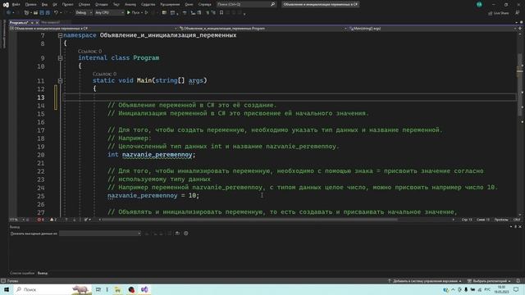Click the warnings count indicator
525x295 pixels.
tap(53, 220)
